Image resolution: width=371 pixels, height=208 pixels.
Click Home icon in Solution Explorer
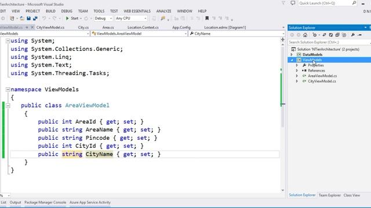point(305,35)
